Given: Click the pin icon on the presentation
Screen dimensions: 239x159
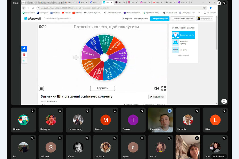Looking at the screenshot, I should 219,3.
